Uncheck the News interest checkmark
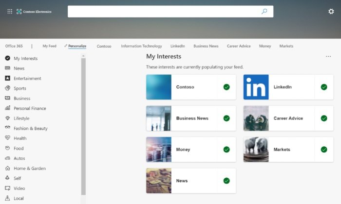 pyautogui.click(x=227, y=181)
